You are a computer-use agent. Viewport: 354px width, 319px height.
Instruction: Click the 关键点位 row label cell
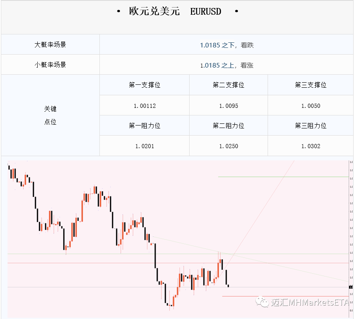click(50, 115)
